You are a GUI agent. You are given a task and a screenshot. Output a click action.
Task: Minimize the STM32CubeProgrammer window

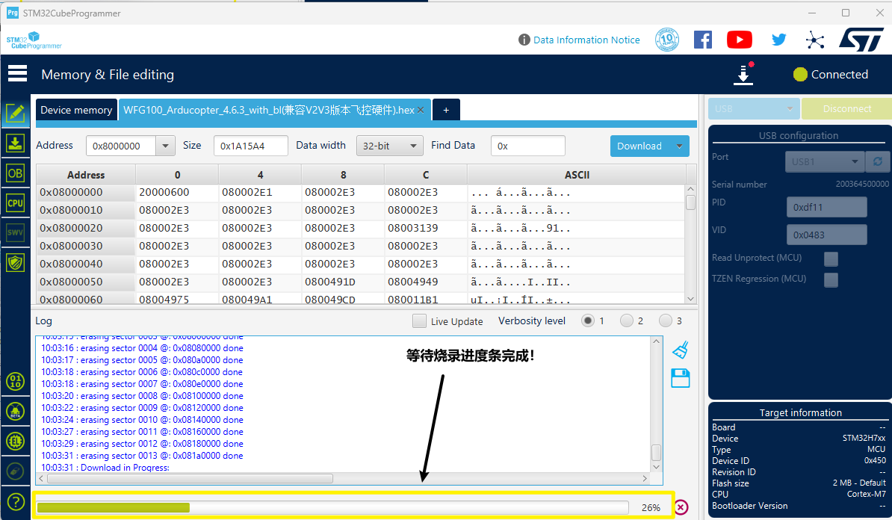(812, 13)
